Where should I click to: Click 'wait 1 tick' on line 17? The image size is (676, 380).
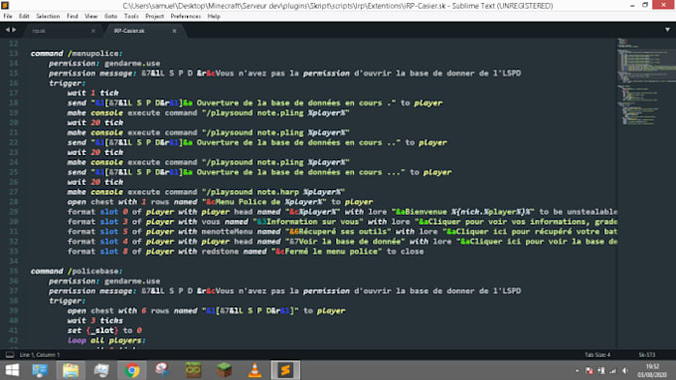(x=92, y=94)
